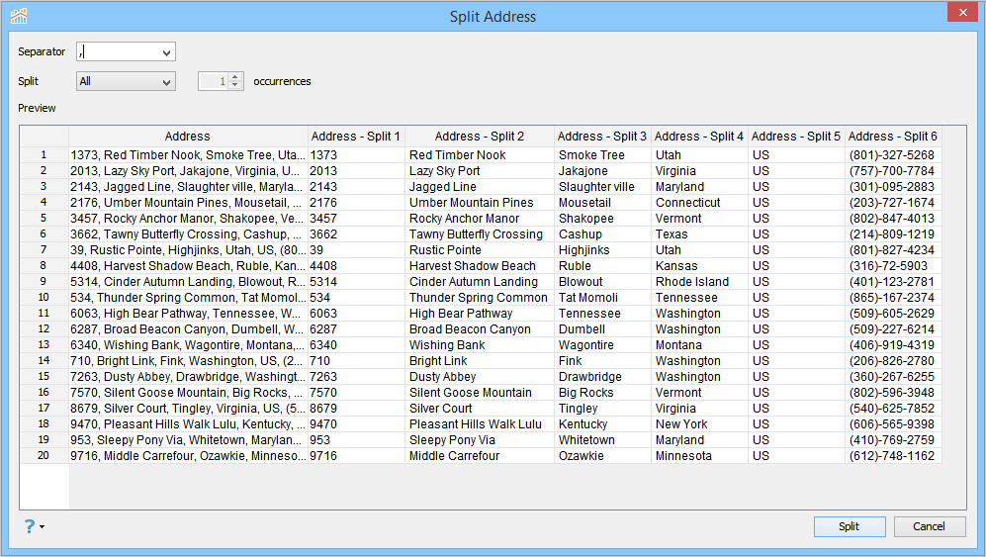Click cell '(757)-700-7784'
The image size is (986, 557).
(893, 170)
